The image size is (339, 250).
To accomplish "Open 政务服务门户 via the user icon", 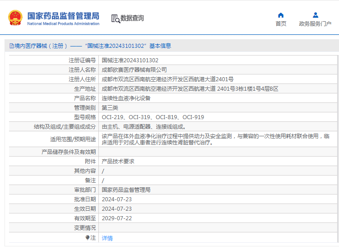I will (315, 15).
